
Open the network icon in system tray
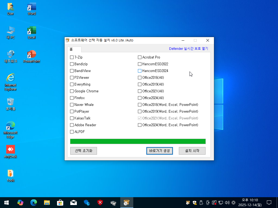(x=220, y=203)
